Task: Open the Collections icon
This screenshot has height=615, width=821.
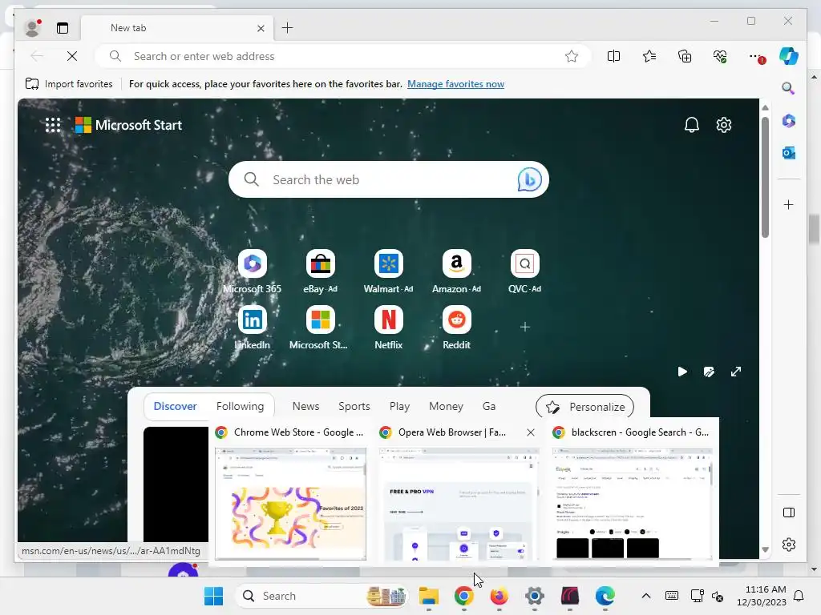Action: 685,56
